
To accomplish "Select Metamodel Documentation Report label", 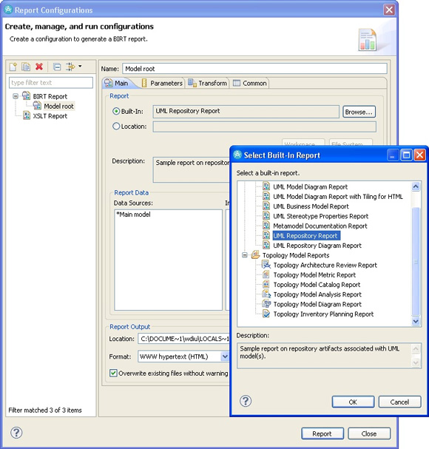I will pos(320,226).
